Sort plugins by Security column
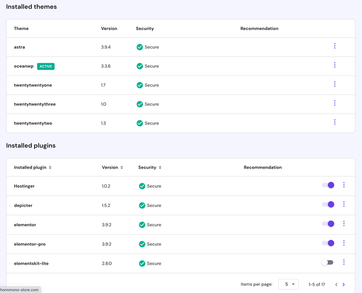 tap(149, 167)
